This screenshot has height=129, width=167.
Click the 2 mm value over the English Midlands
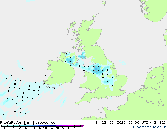pyautogui.click(x=108, y=82)
